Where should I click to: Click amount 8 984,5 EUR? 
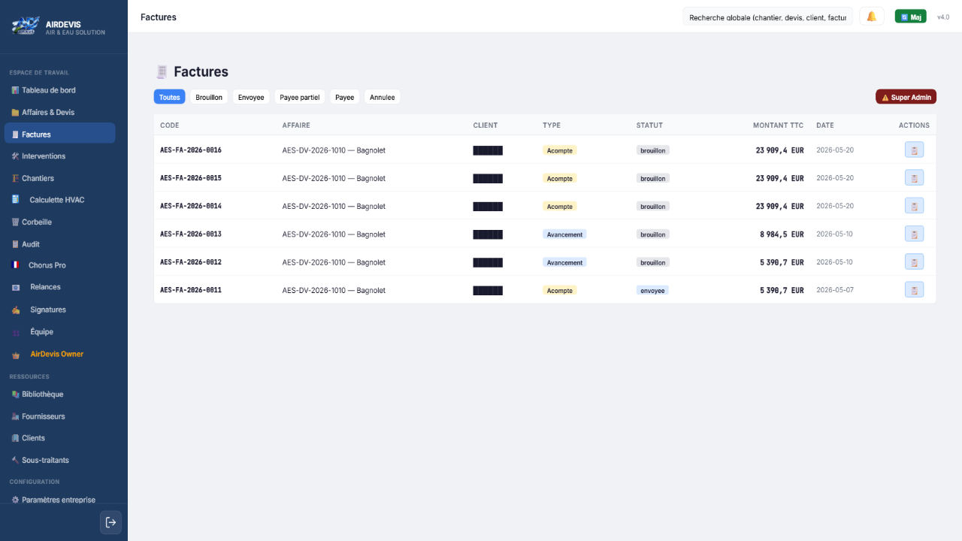point(782,234)
